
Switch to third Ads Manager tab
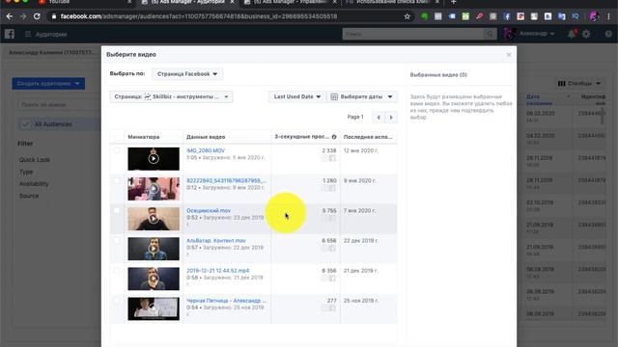pyautogui.click(x=290, y=2)
